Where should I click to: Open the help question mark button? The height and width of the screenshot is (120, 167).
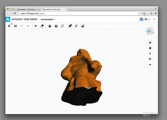pos(154,19)
